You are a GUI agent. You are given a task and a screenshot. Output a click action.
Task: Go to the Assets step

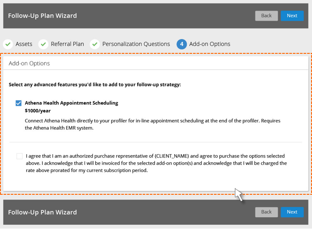[24, 44]
